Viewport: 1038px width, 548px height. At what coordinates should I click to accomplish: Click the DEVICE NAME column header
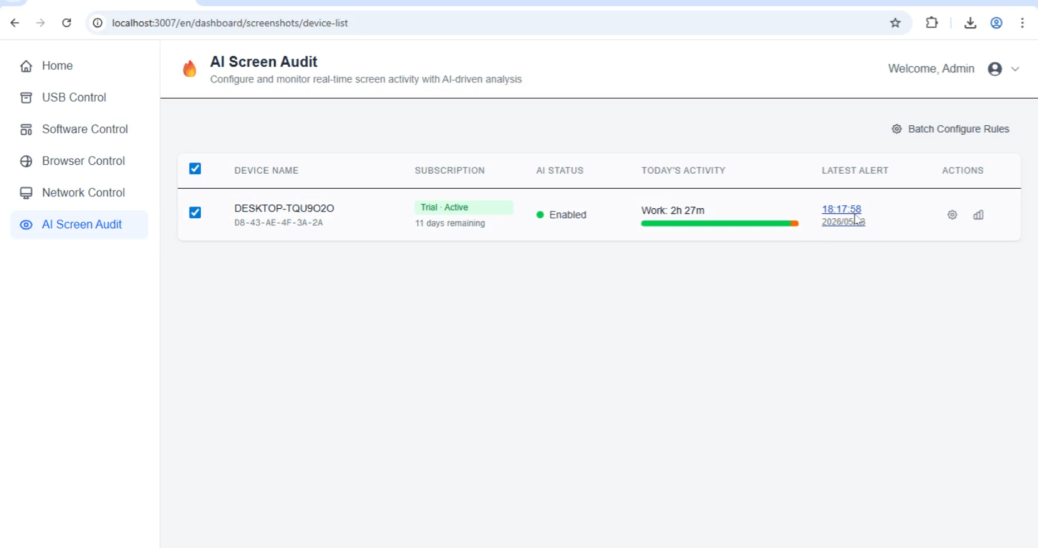click(266, 171)
